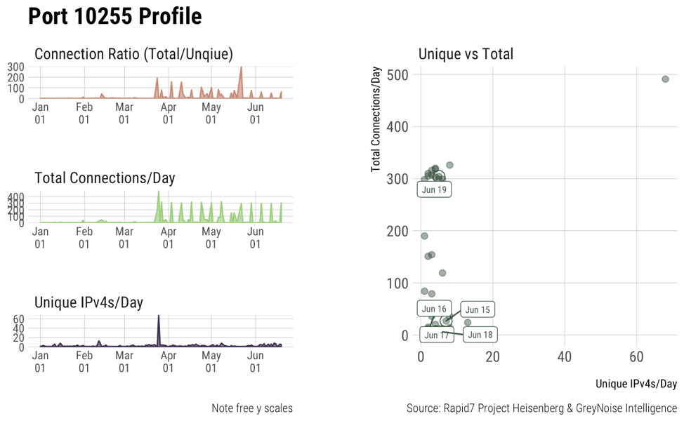This screenshot has height=421, width=684.
Task: Click the Jun 19 data label
Action: coord(435,189)
